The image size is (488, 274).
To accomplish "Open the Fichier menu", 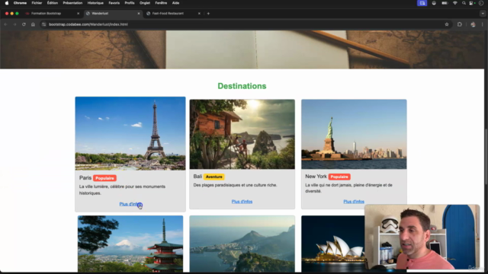I will [37, 3].
